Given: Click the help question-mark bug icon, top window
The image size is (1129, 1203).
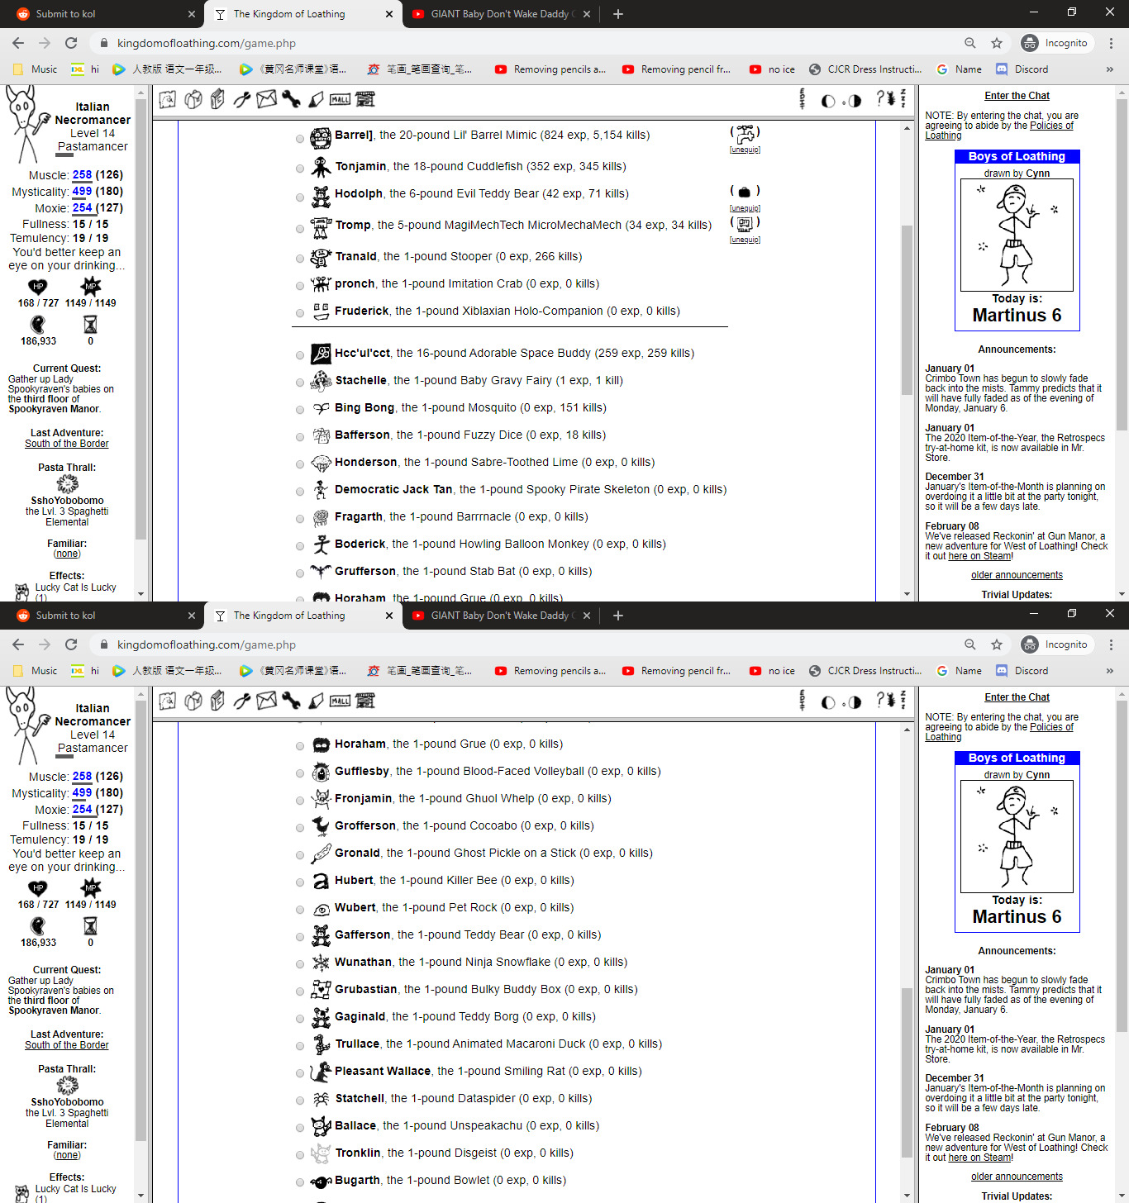Looking at the screenshot, I should pos(886,99).
